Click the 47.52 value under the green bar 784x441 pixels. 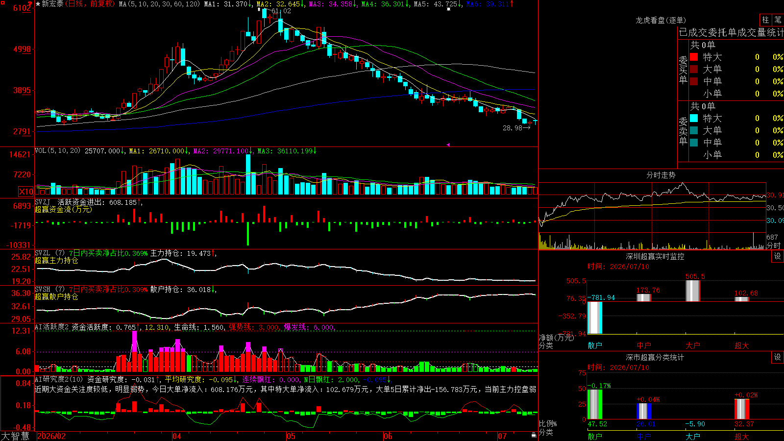[x=597, y=424]
